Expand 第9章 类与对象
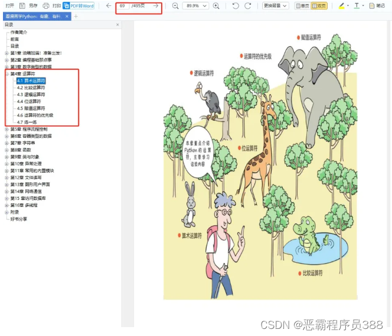The width and height of the screenshot is (392, 336). [x=6, y=157]
